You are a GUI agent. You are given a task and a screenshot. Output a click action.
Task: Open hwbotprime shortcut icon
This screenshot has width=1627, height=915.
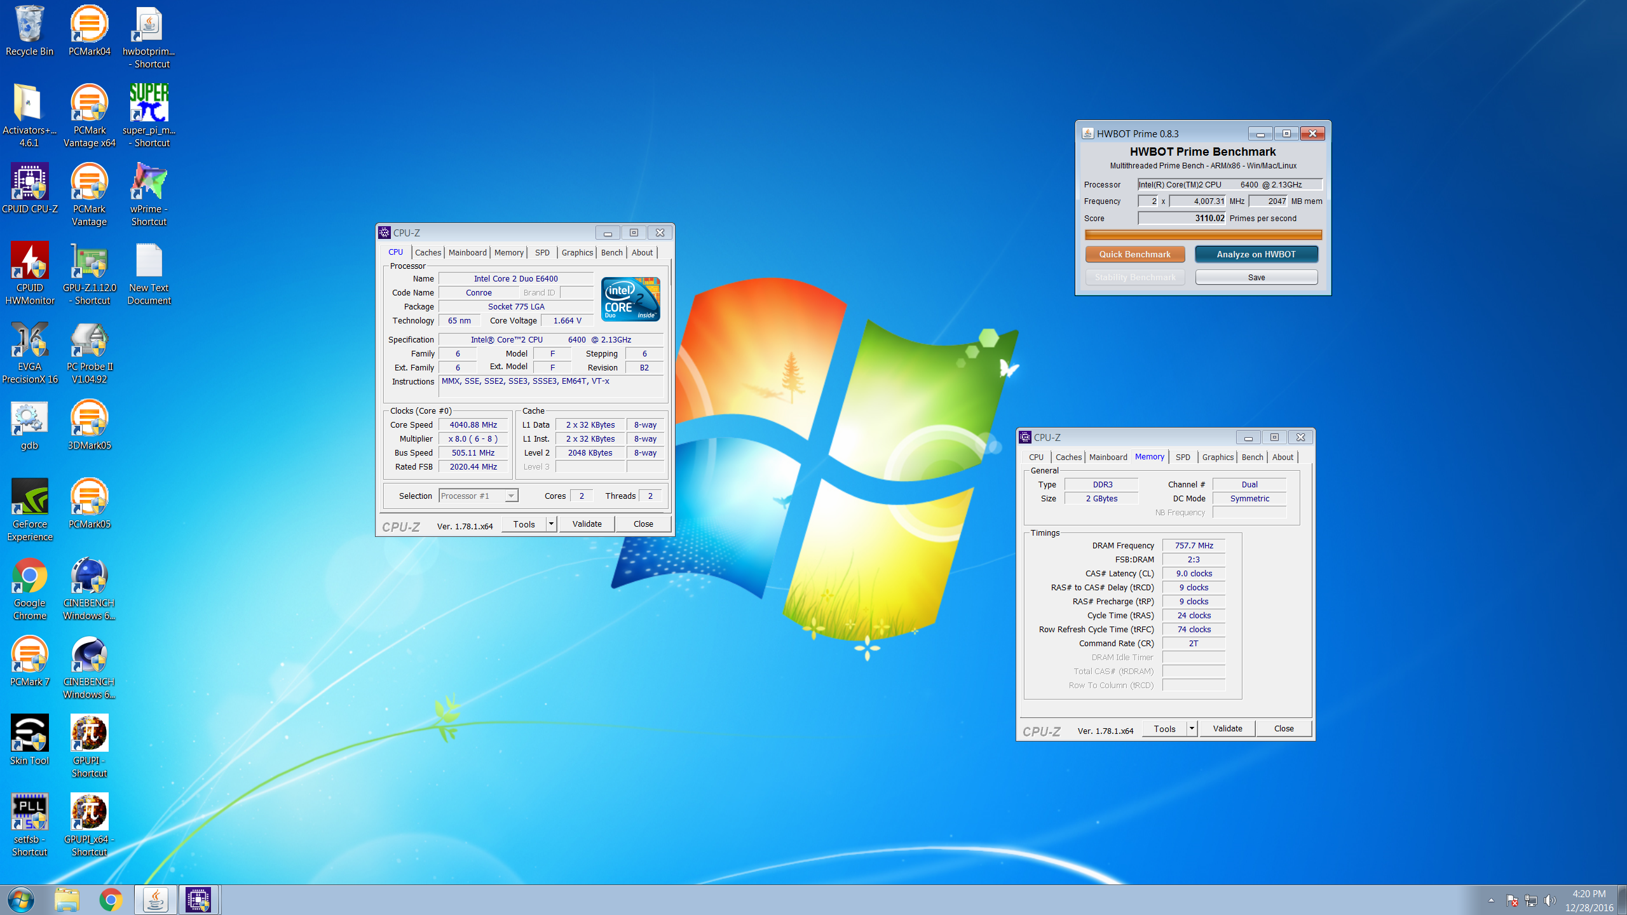(149, 37)
